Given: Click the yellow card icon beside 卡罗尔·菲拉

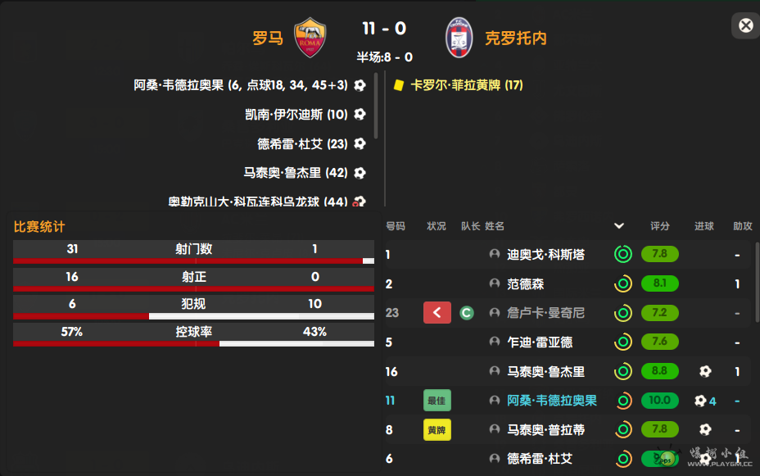Looking at the screenshot, I should point(399,84).
